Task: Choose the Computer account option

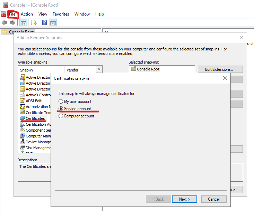Action: tap(61, 116)
